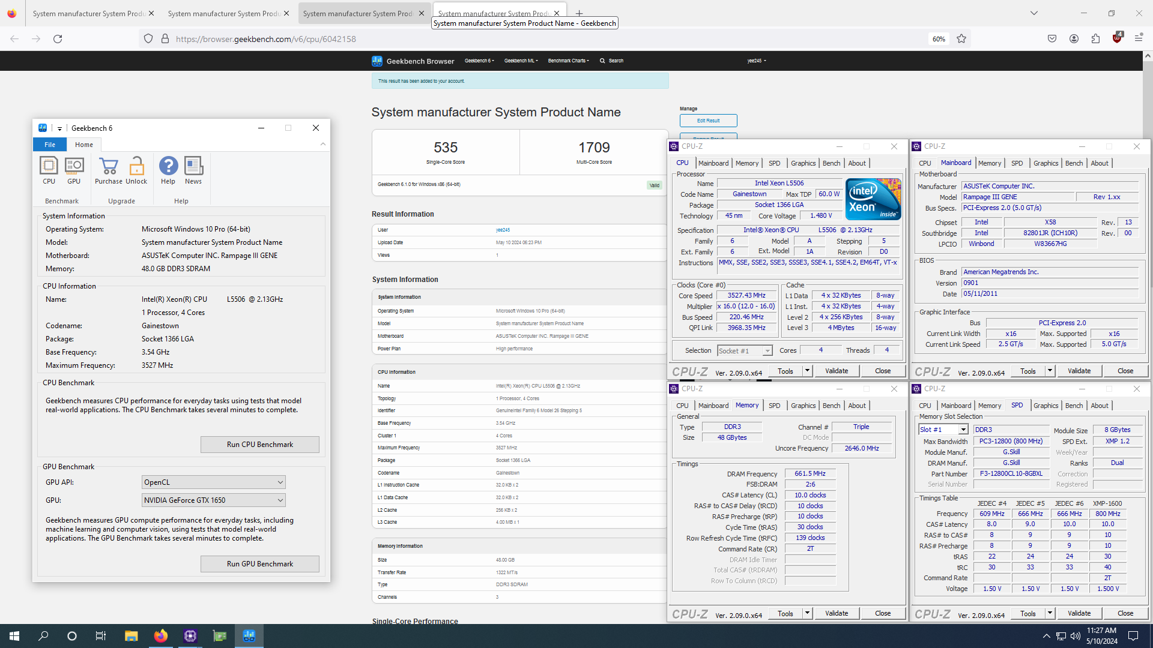Switch to Geekbench 6 on the taskbar
Viewport: 1153px width, 648px height.
click(x=249, y=636)
